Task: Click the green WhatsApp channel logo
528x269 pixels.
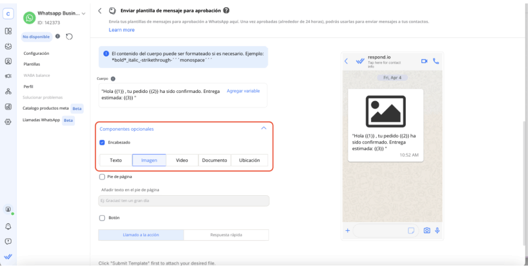Action: [x=29, y=18]
